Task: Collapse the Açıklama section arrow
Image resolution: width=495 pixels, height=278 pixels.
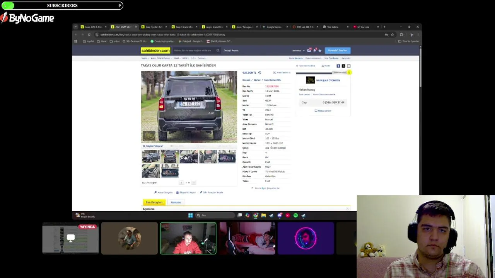Action: click(347, 209)
